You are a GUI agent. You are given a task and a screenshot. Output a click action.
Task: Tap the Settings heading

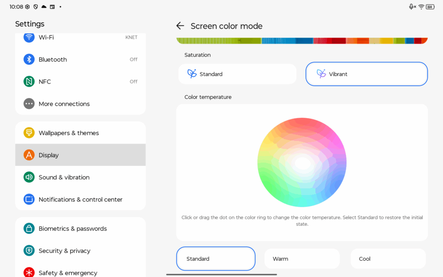pos(30,24)
